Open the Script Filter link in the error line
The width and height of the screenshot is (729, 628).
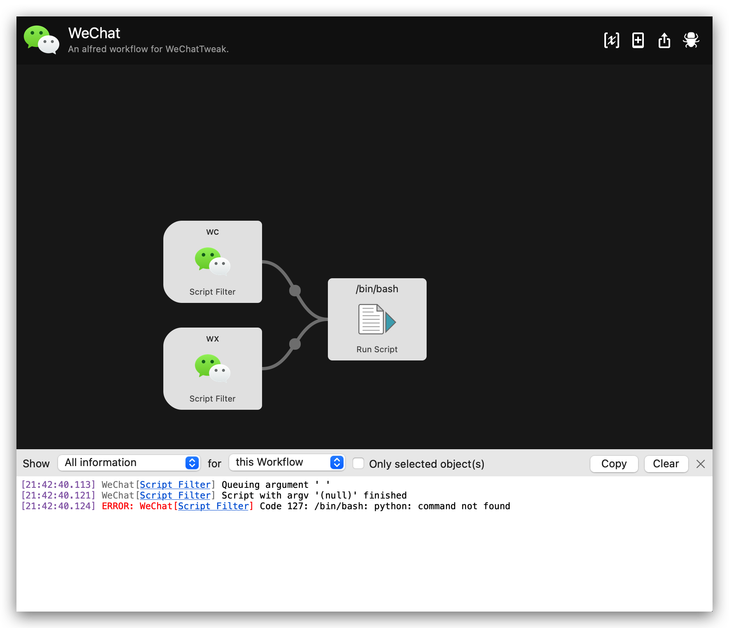point(214,506)
